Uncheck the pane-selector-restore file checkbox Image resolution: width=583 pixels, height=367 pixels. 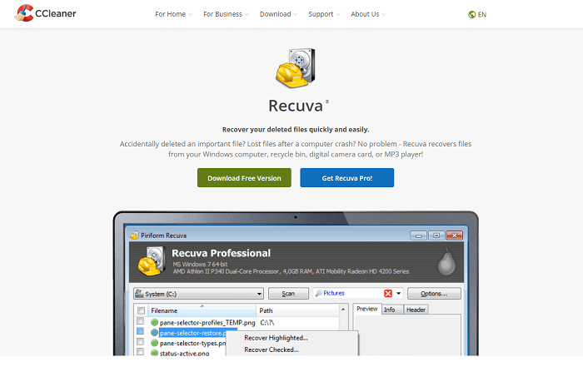pyautogui.click(x=140, y=331)
